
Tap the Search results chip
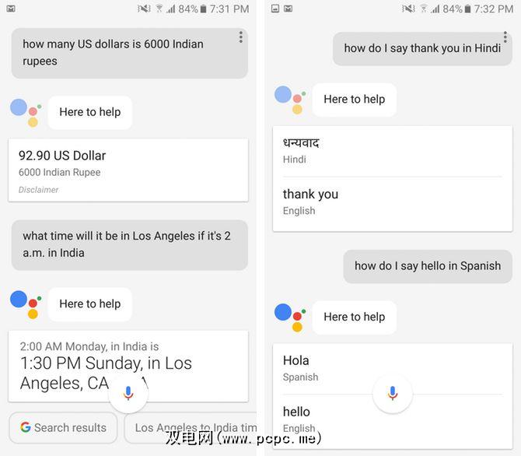click(64, 428)
